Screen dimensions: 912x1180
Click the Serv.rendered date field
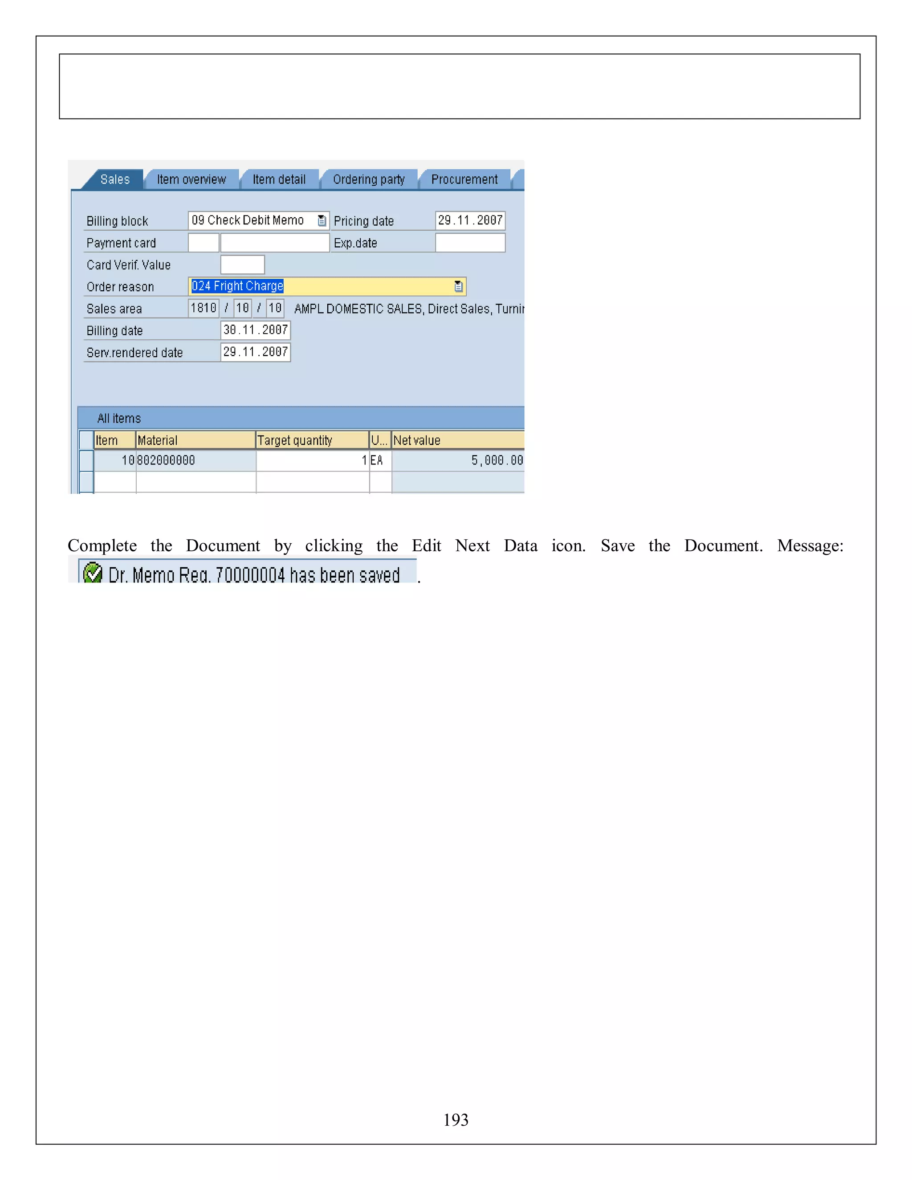(x=255, y=352)
